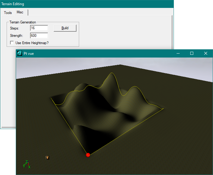Click into the Strength value field
The width and height of the screenshot is (213, 175).
tap(39, 36)
